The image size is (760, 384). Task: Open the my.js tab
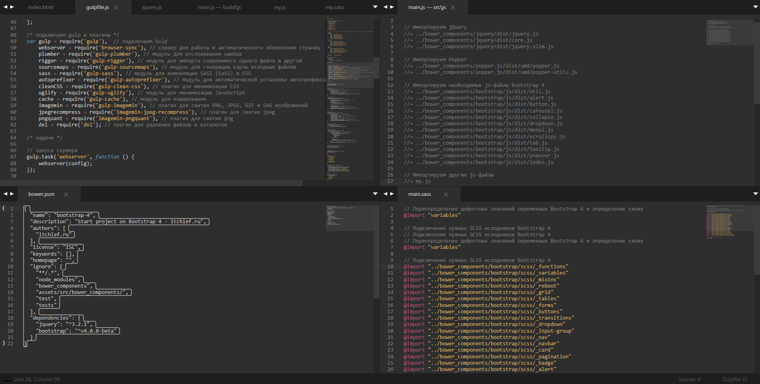click(280, 8)
